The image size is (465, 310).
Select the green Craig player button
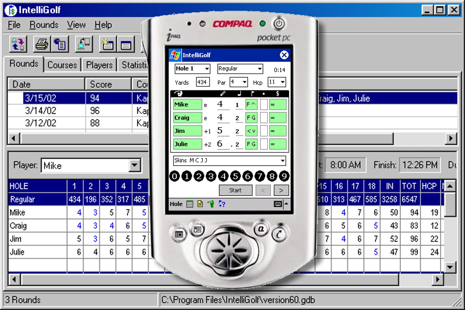(x=187, y=118)
